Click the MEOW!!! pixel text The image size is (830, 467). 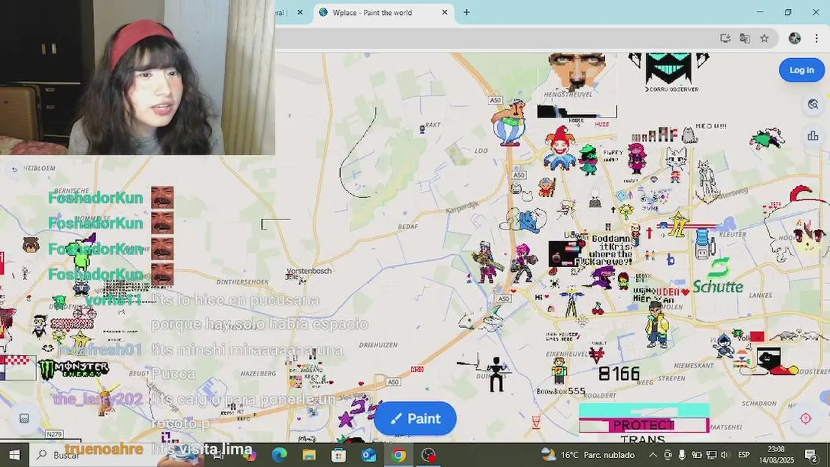coord(711,126)
